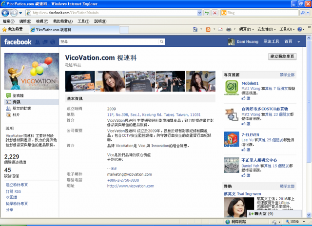Open the recent pages dropdown arrow
Viewport: 312px width, 226px height.
click(20, 13)
